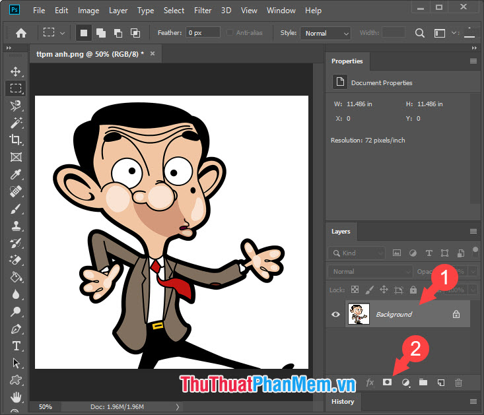Select the Blur tool
This screenshot has width=484, height=415.
15,294
